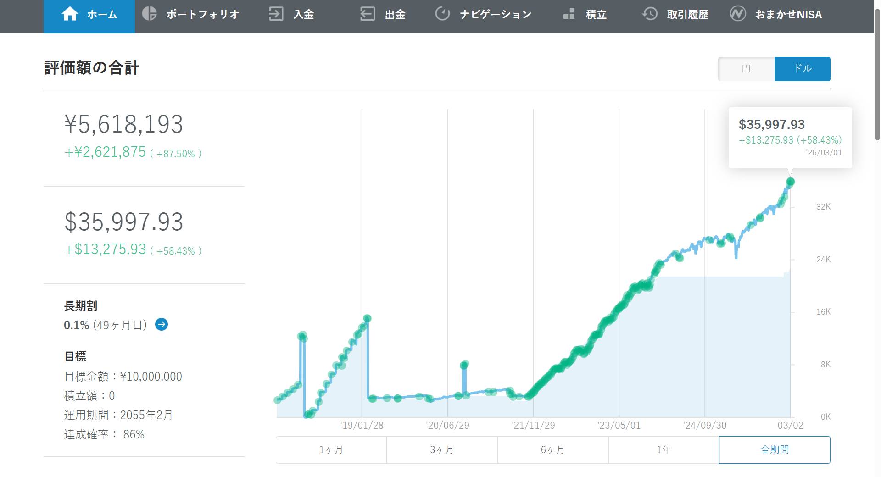881x477 pixels.
Task: Open the navigation gauge icon
Action: point(442,14)
